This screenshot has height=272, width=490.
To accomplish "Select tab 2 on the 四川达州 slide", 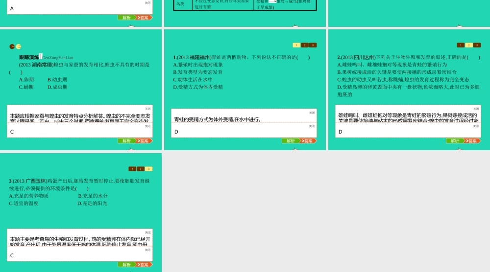I will point(469,45).
